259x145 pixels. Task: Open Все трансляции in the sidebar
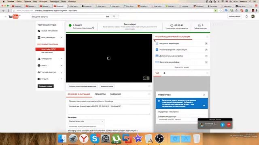47,52
